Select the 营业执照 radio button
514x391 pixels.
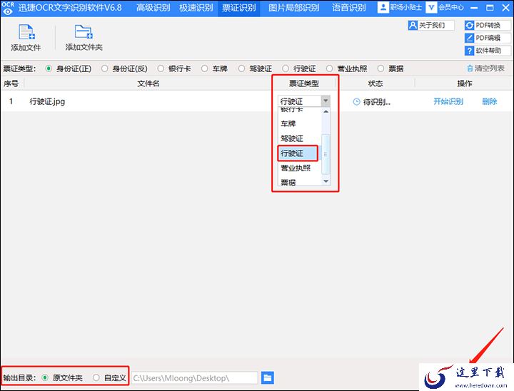pyautogui.click(x=329, y=68)
